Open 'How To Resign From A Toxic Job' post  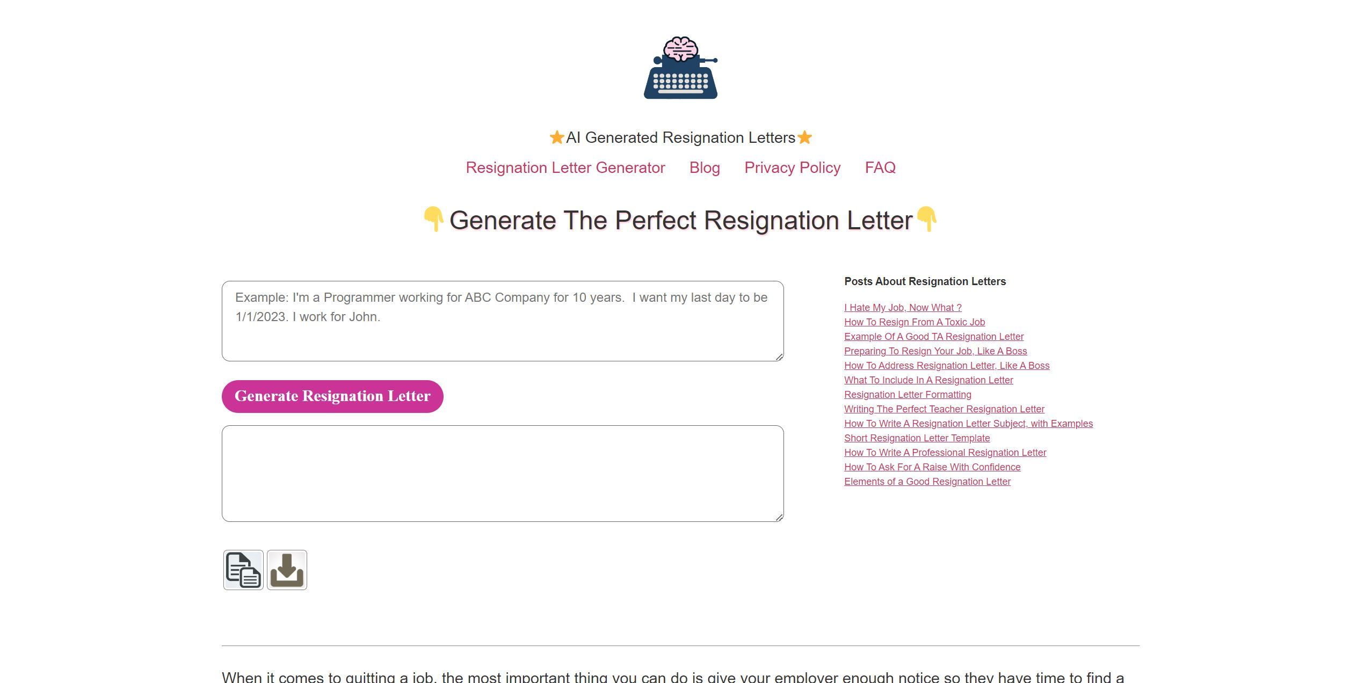[x=915, y=322]
